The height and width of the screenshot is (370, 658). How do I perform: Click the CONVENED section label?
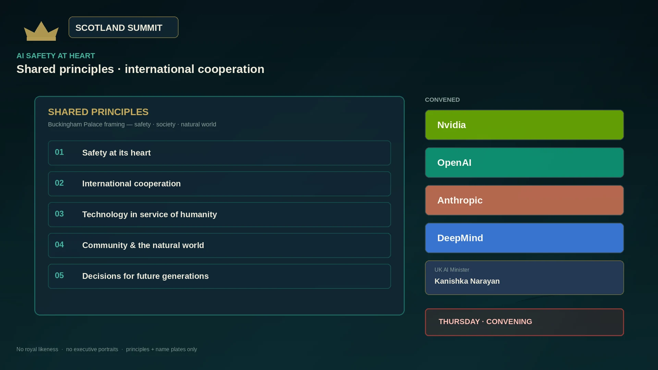[442, 100]
